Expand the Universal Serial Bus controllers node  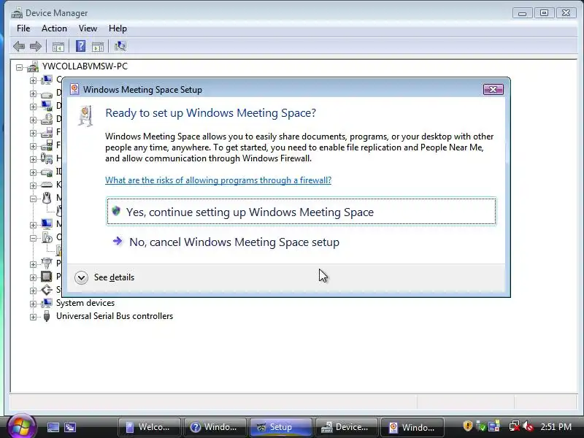(33, 317)
